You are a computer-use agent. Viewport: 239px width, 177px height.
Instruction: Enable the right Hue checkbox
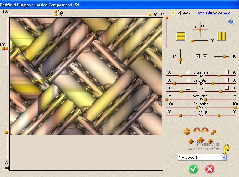click(x=227, y=88)
